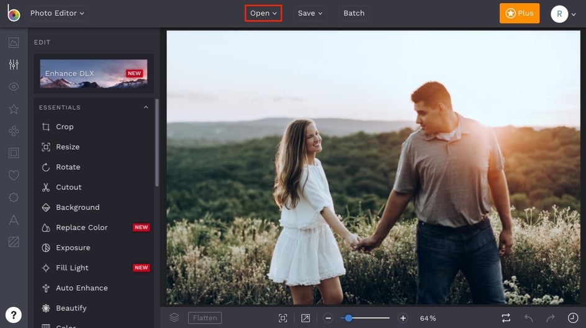This screenshot has width=586, height=328.
Task: Open the Artsy flower icon
Action: (14, 131)
